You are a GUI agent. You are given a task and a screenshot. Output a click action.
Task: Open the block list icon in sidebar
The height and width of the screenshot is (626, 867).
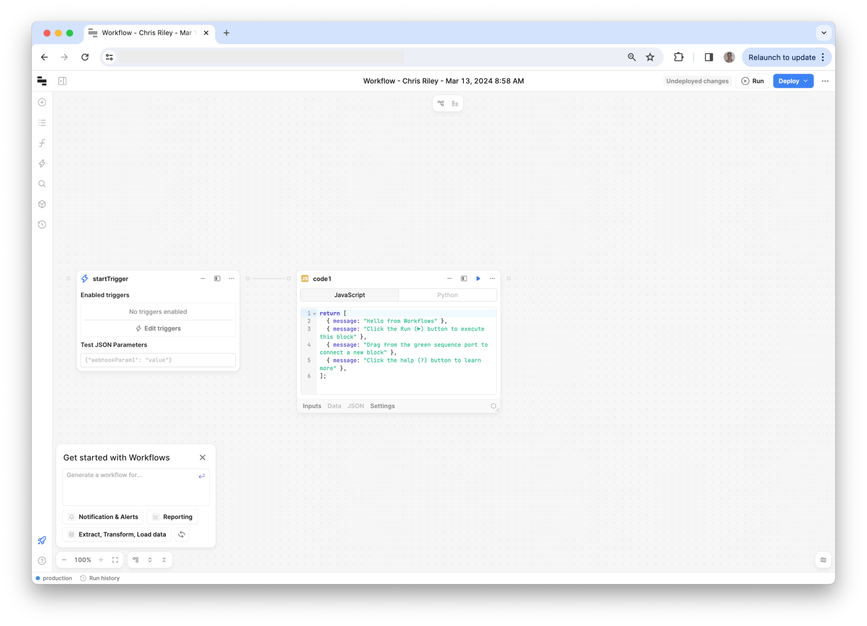42,123
